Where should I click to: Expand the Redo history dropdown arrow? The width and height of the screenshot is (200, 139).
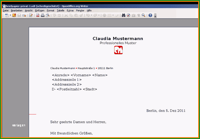[99, 15]
